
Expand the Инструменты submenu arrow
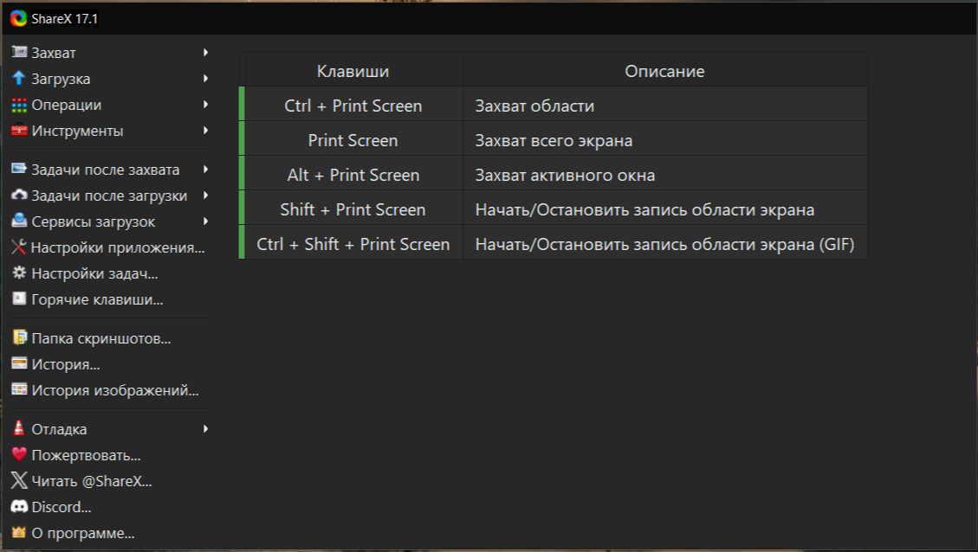click(205, 131)
